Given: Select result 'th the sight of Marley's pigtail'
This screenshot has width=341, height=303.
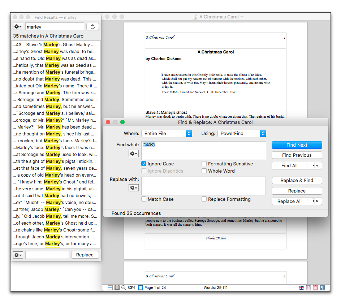Looking at the screenshot, I should [56, 161].
